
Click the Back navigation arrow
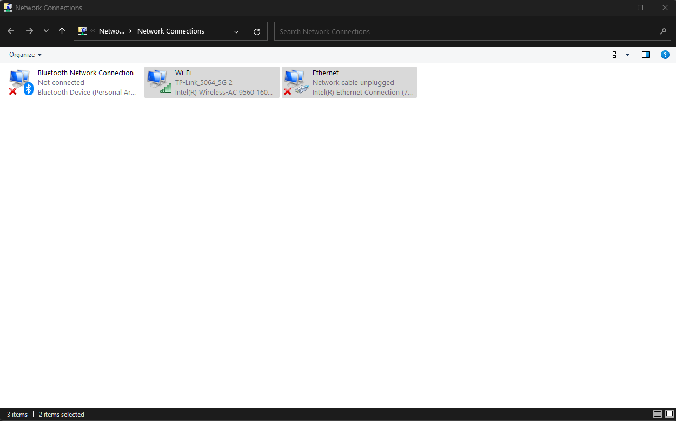point(11,31)
